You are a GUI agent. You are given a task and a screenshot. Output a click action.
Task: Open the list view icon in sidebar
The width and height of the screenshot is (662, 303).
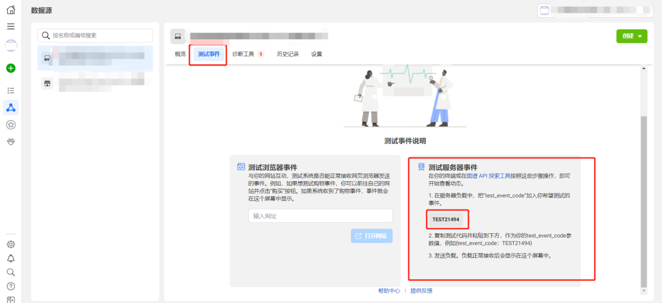[x=11, y=91]
